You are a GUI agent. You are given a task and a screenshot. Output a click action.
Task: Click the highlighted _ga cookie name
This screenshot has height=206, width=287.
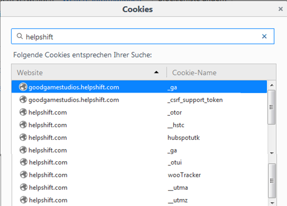tap(172, 87)
